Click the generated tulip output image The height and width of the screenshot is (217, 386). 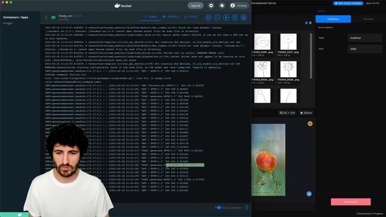click(x=268, y=160)
